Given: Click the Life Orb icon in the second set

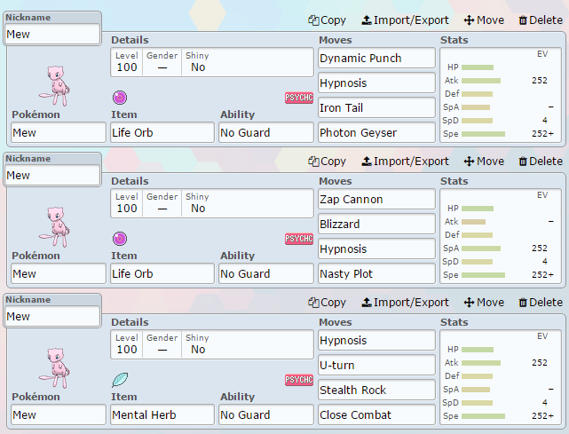Looking at the screenshot, I should coord(120,238).
